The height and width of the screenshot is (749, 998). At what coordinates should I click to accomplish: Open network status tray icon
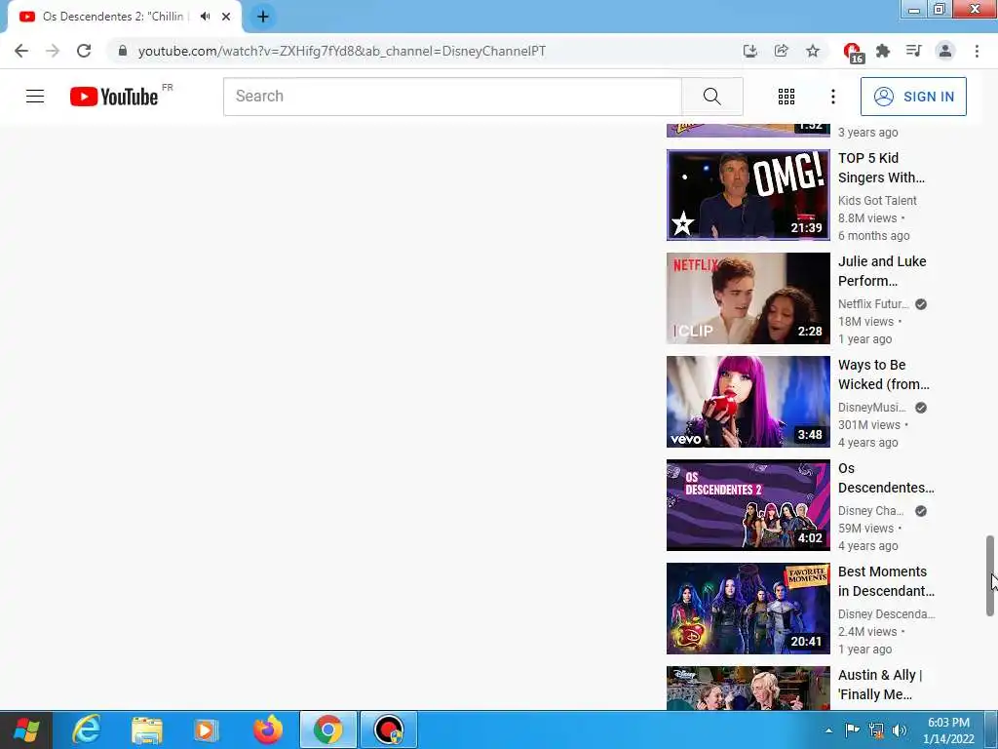[876, 730]
